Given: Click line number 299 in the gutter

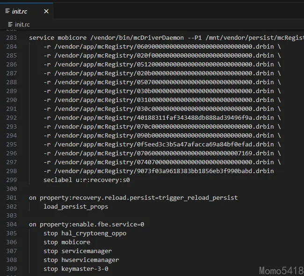Looking at the screenshot, I should (x=11, y=180).
